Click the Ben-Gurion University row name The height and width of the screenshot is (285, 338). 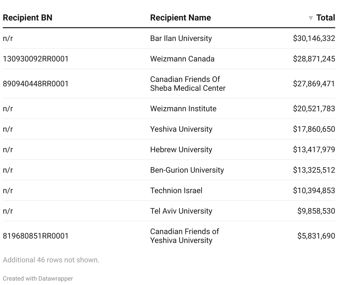pos(187,170)
